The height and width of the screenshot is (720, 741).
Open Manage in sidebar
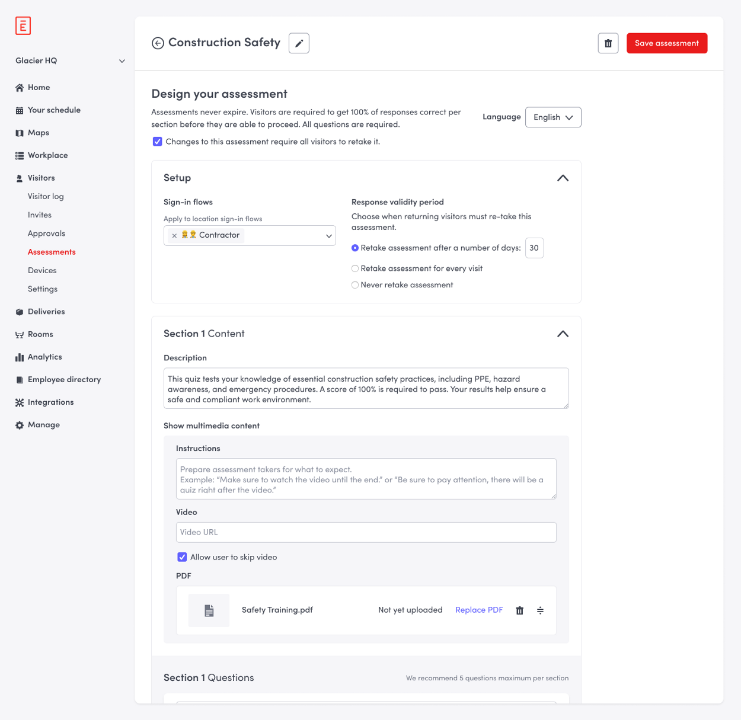tap(43, 425)
